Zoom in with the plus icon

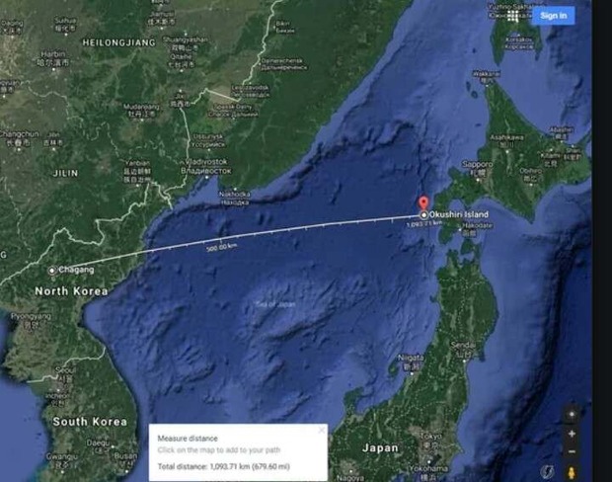(x=572, y=434)
